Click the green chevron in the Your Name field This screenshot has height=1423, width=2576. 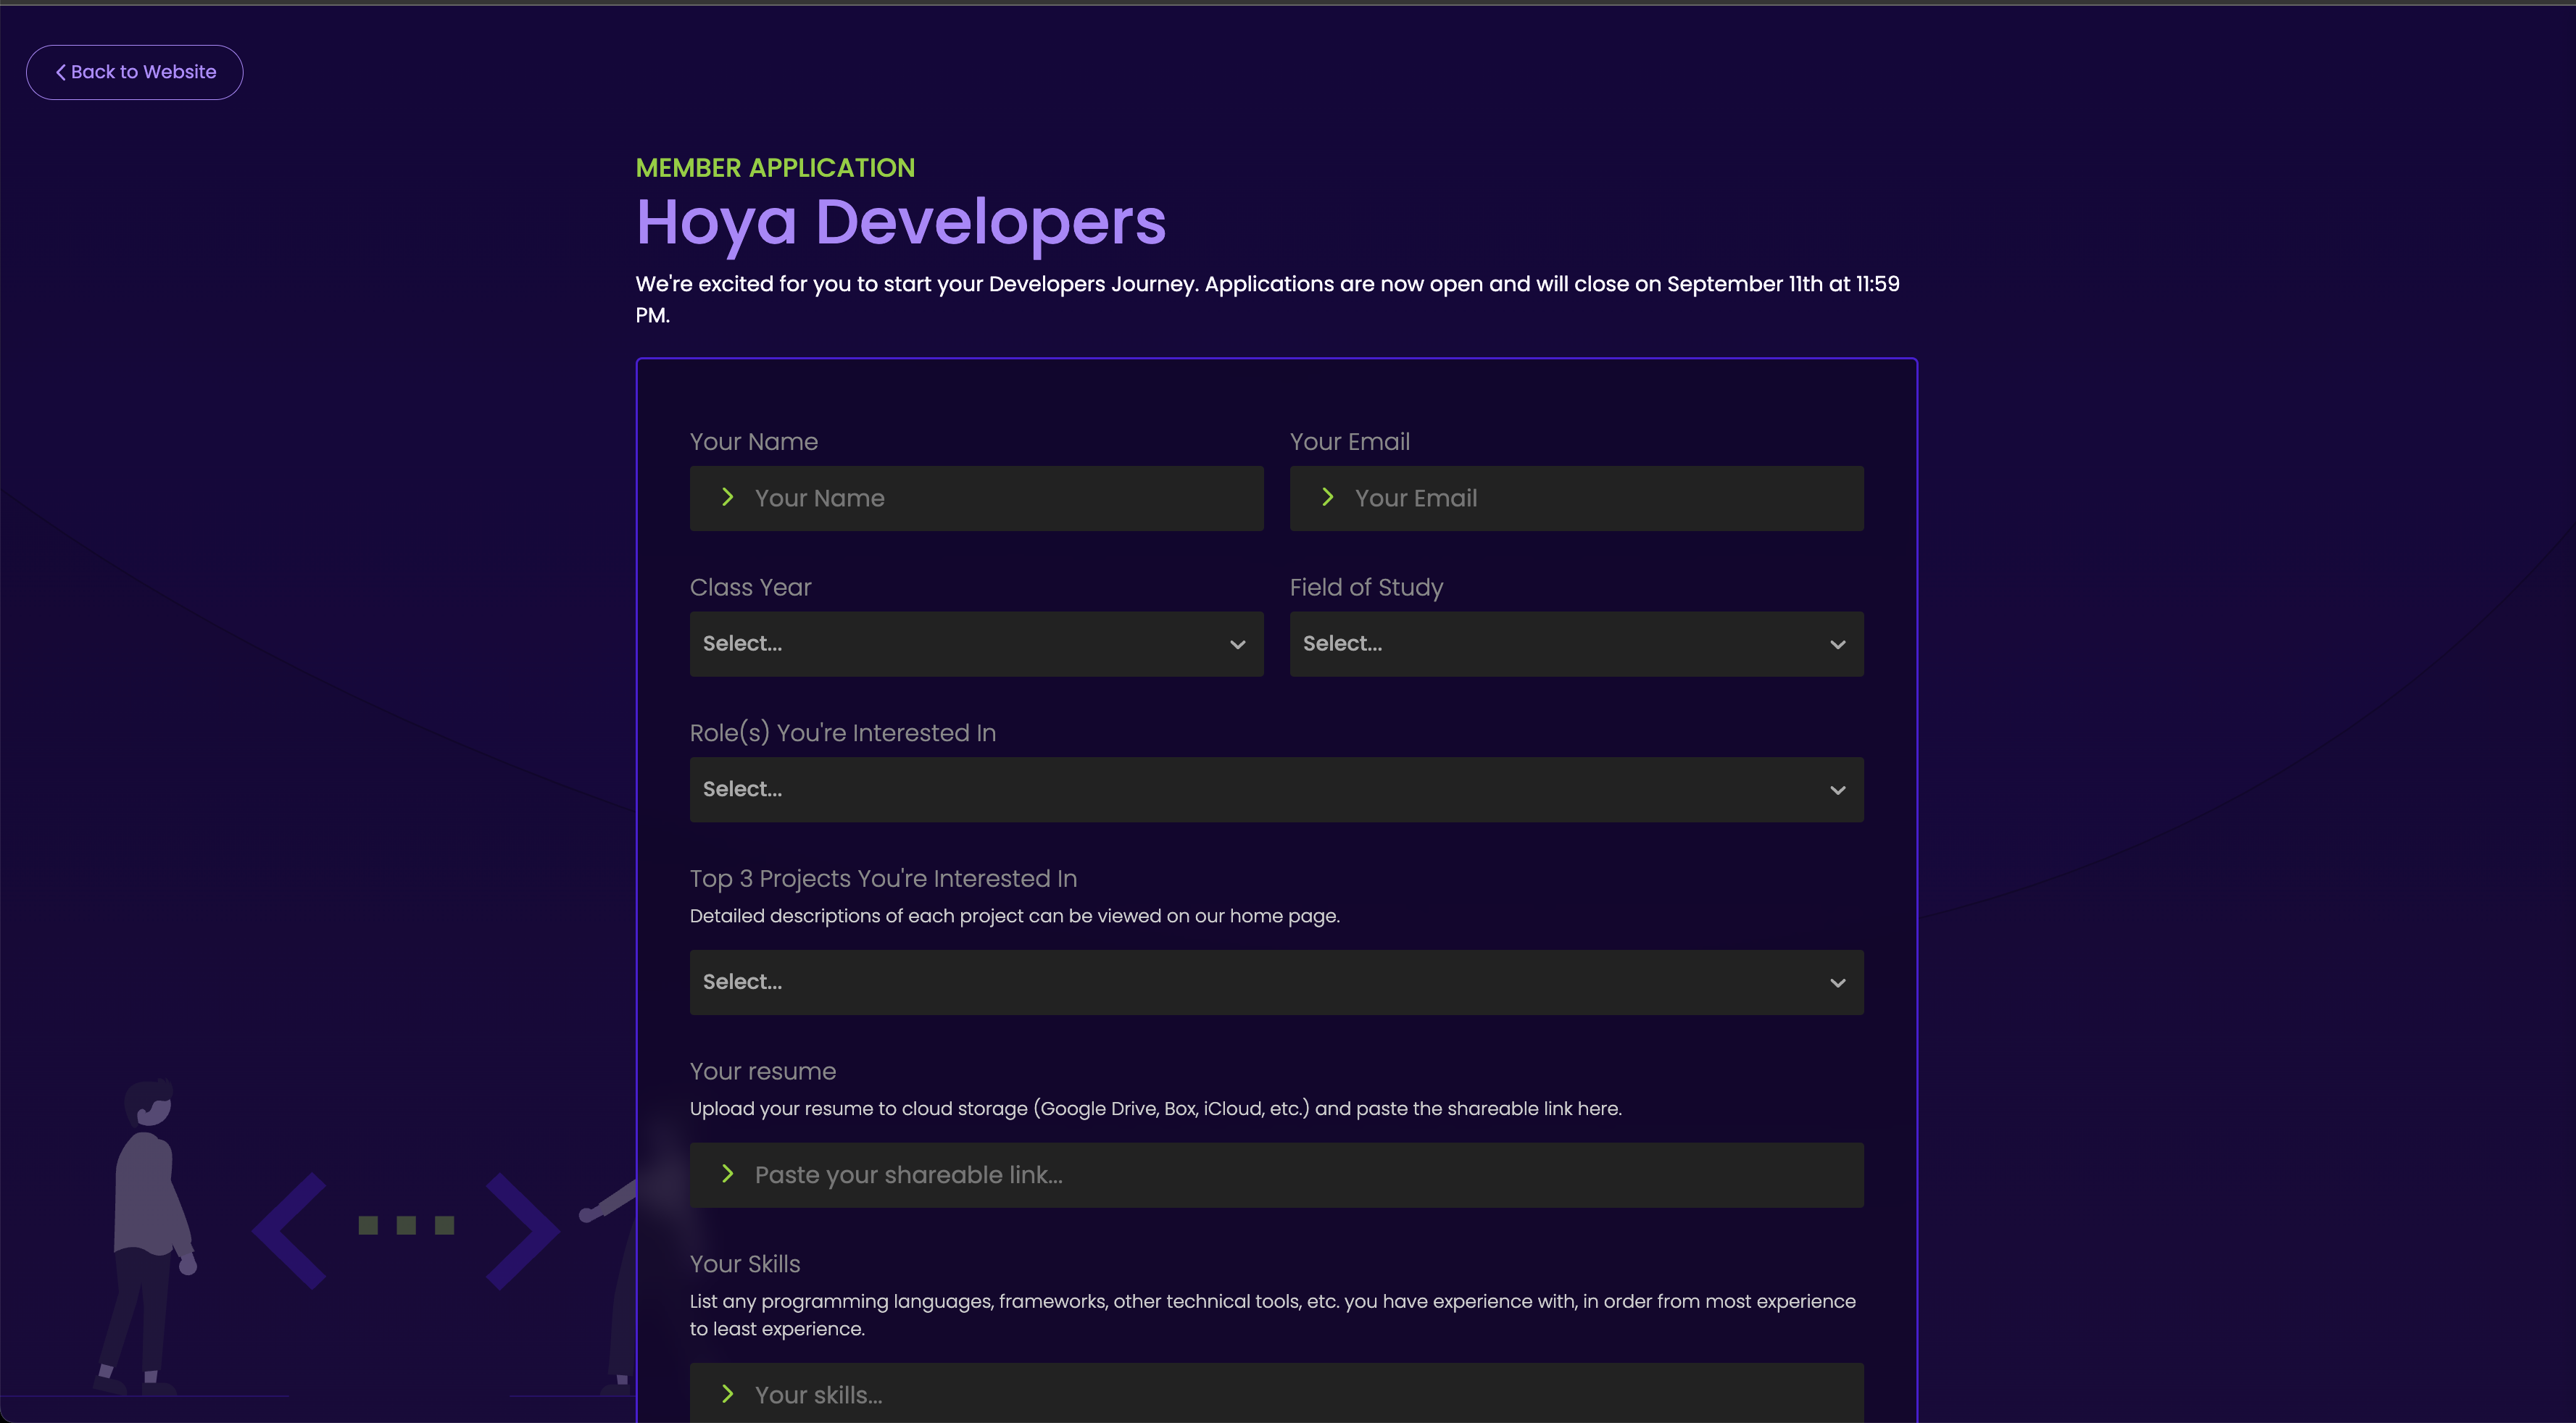[x=728, y=496]
